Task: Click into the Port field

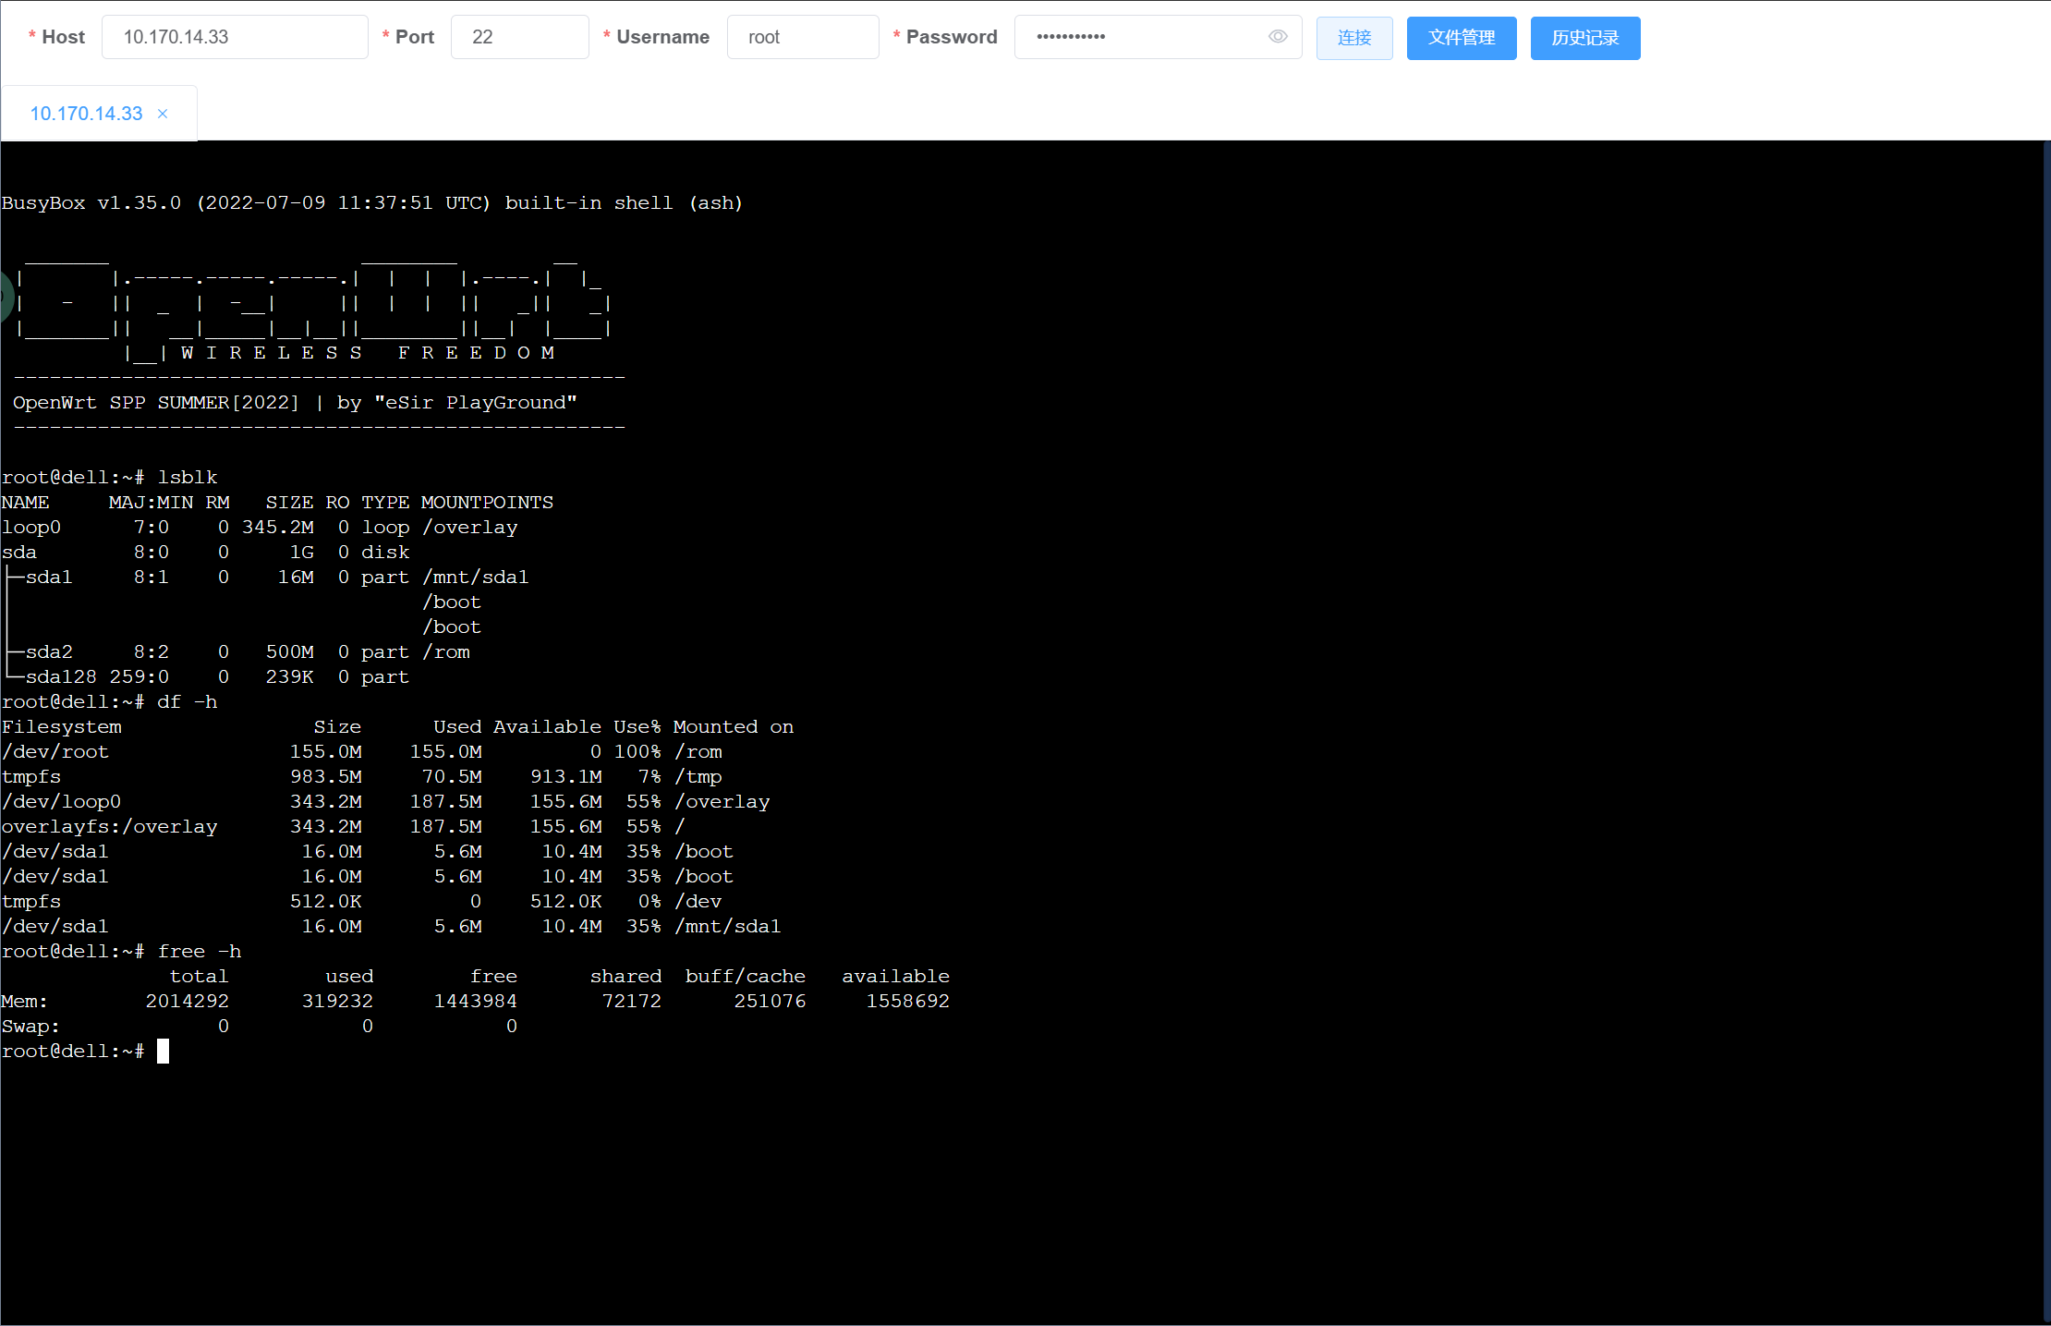Action: tap(519, 37)
